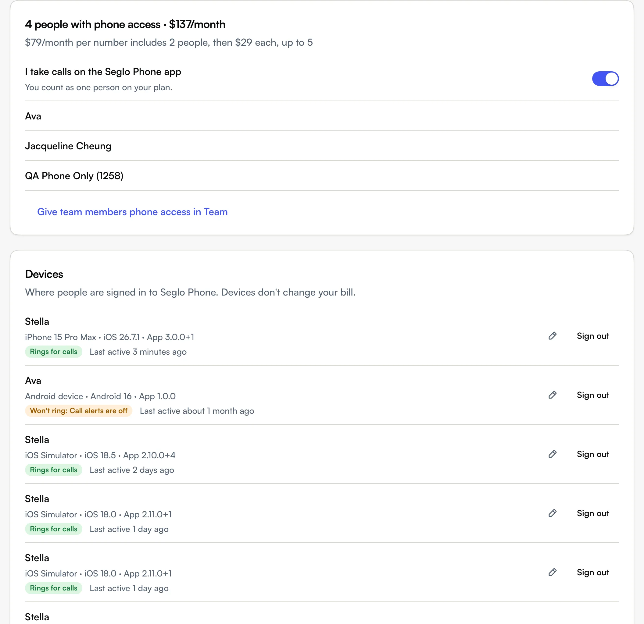644x624 pixels.
Task: Edit Ava's Android device name
Action: click(553, 395)
